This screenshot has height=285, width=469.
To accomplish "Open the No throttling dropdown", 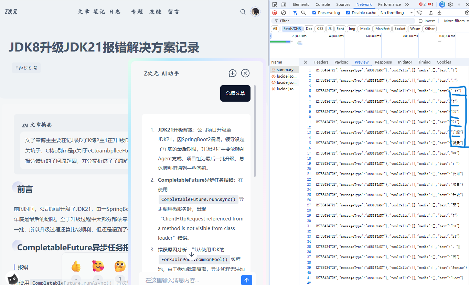I will 396,13.
